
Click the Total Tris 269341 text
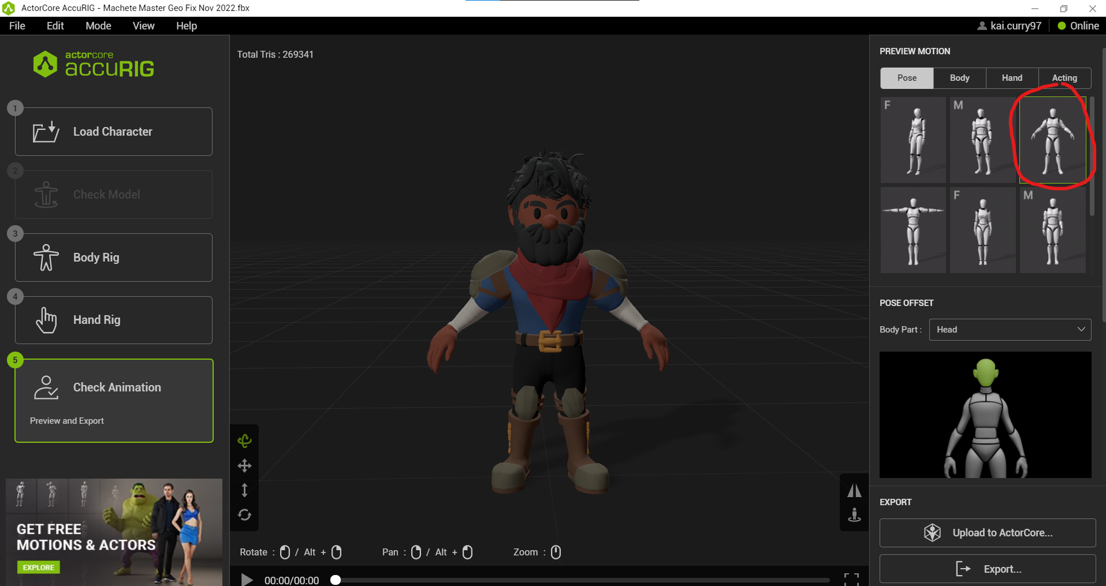click(275, 54)
